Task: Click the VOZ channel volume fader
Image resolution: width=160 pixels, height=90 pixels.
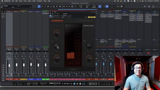Action: pyautogui.click(x=45, y=65)
